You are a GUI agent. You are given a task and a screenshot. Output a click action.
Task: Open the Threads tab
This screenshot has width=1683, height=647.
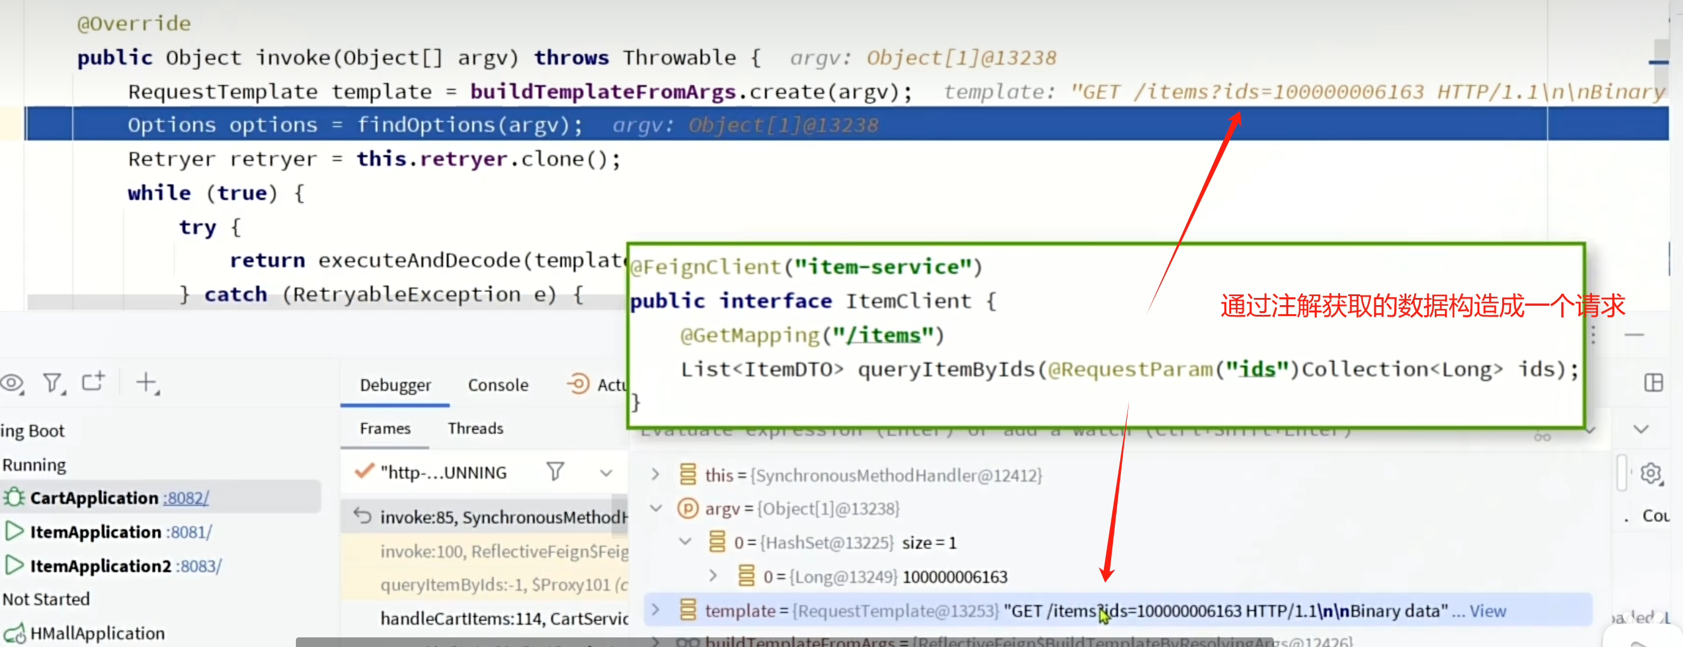point(475,429)
